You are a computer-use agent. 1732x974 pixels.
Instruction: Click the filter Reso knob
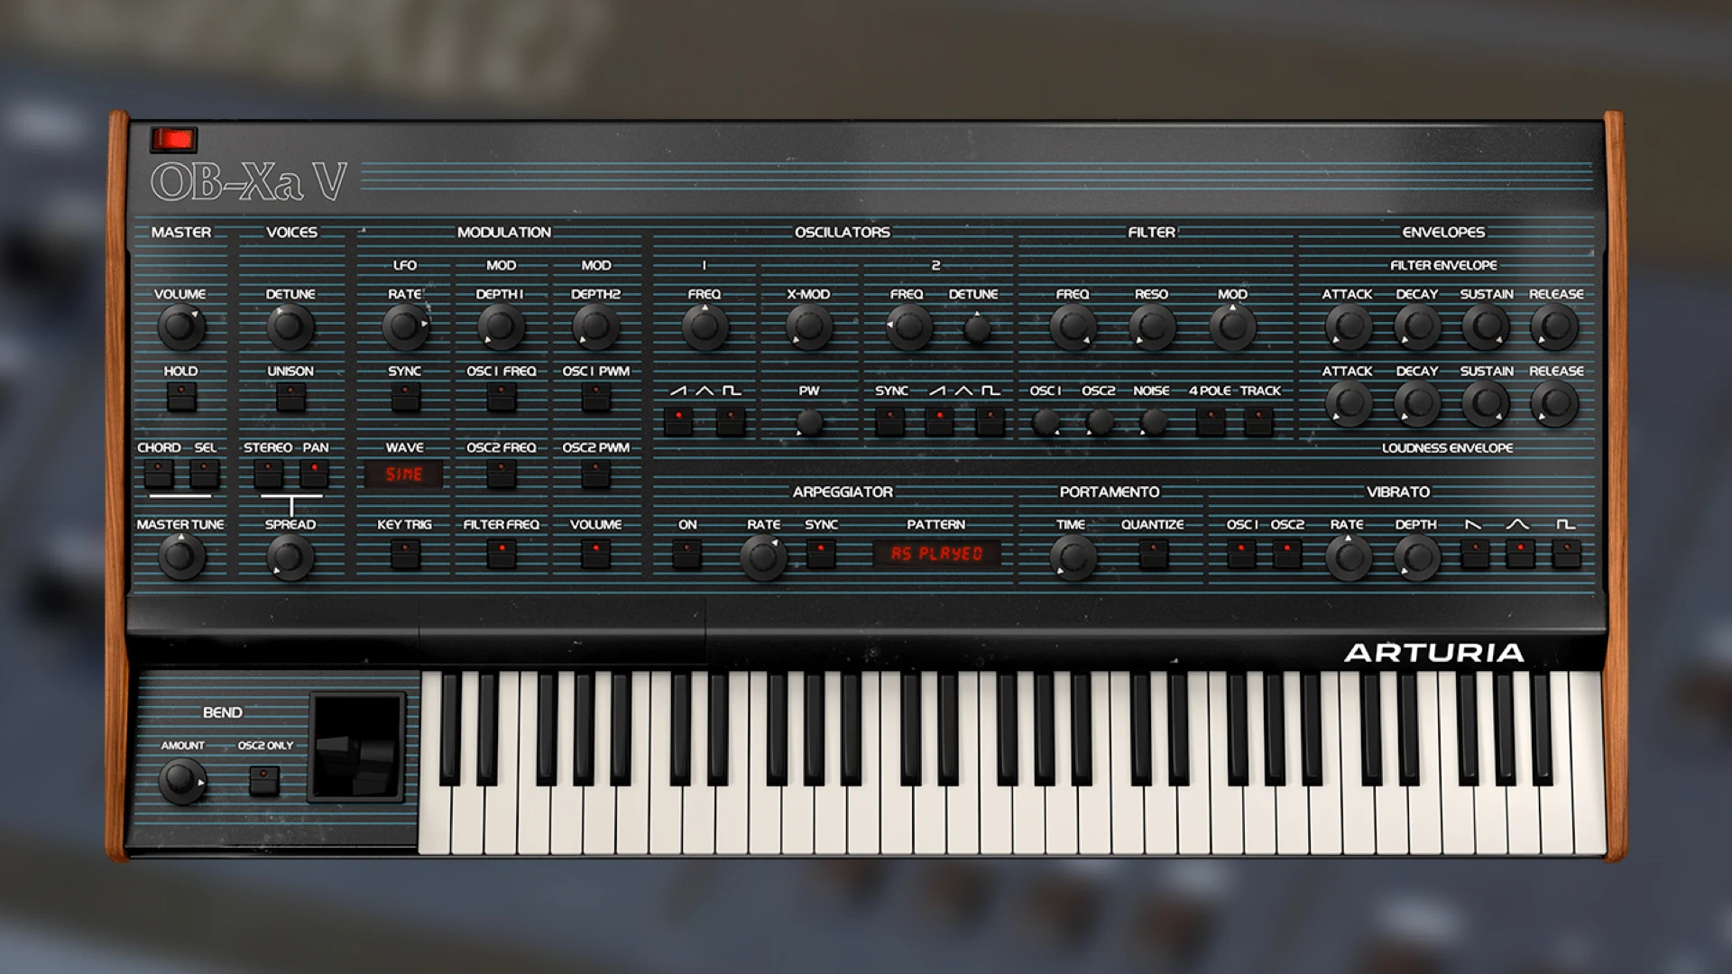[x=1151, y=326]
